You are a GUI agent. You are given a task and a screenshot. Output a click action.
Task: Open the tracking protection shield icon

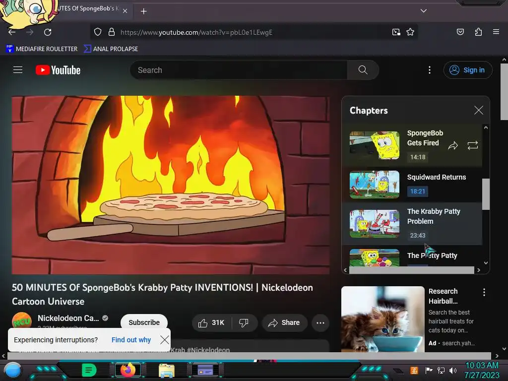pos(98,32)
